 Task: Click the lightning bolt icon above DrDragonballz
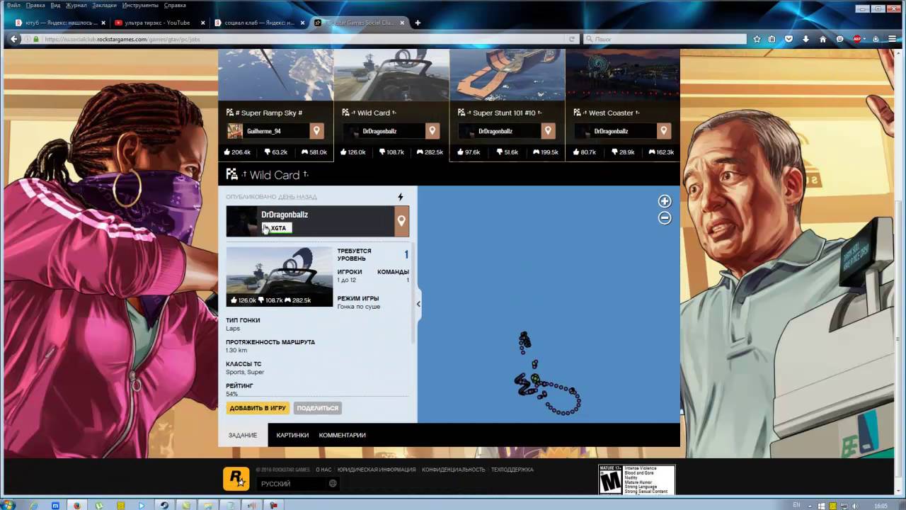(401, 197)
